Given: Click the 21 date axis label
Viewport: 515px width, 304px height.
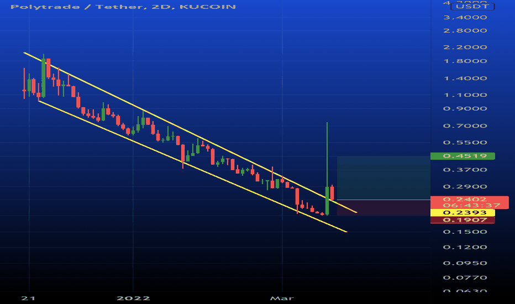Looking at the screenshot, I should pos(28,298).
